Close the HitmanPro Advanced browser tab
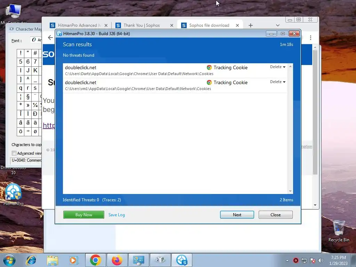 point(106,25)
